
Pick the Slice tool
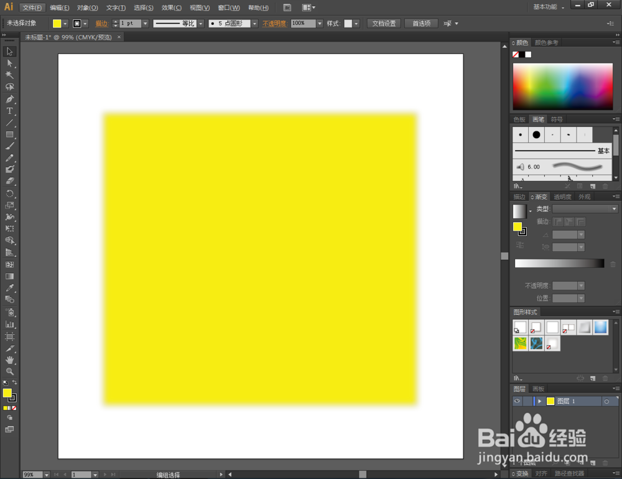9,348
